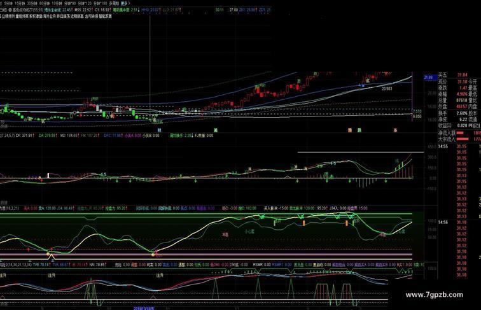The height and width of the screenshot is (310, 481).
Task: Click the 近期新高 concept tag
Action: click(77, 17)
